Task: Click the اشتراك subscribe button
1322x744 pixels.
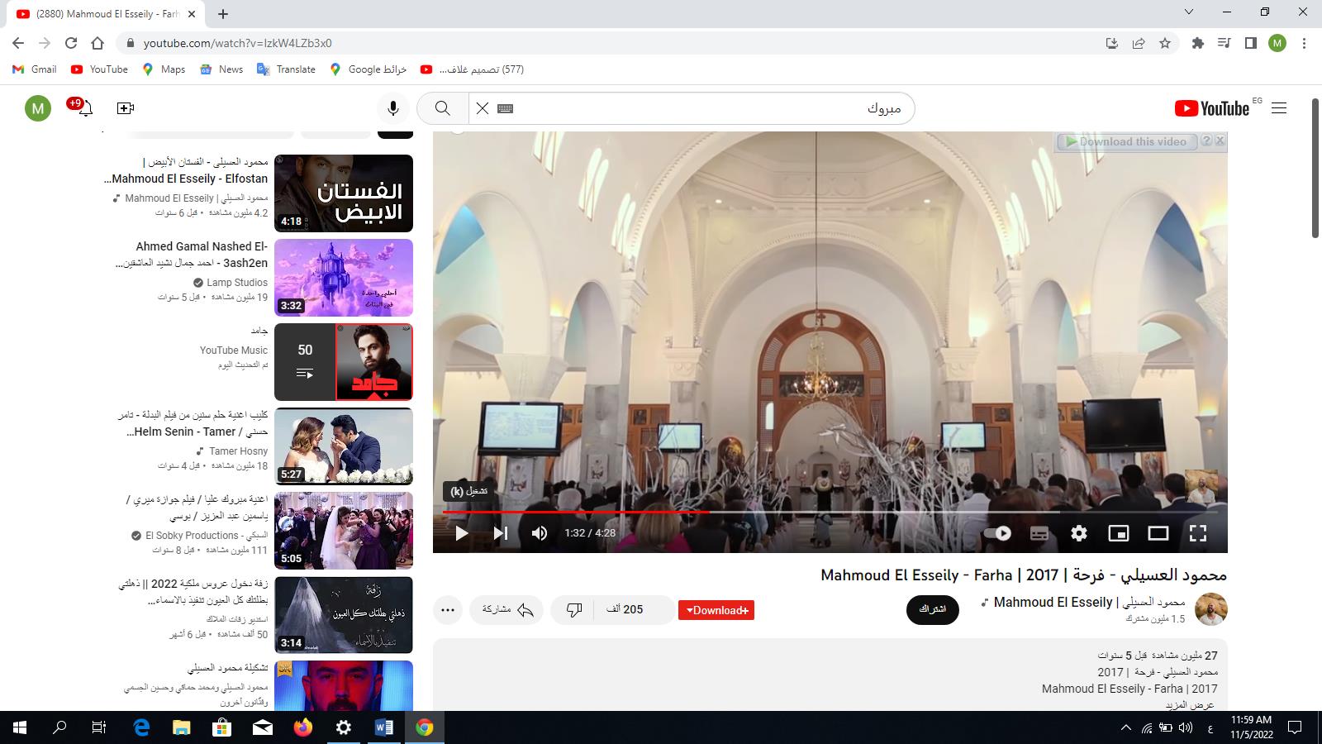Action: click(x=933, y=609)
